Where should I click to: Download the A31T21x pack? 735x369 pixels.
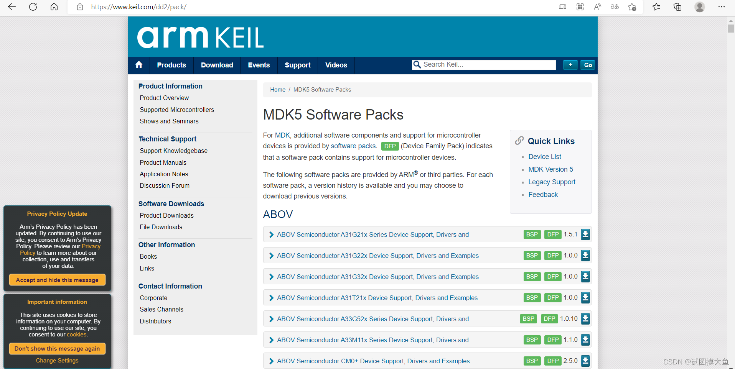coord(585,298)
